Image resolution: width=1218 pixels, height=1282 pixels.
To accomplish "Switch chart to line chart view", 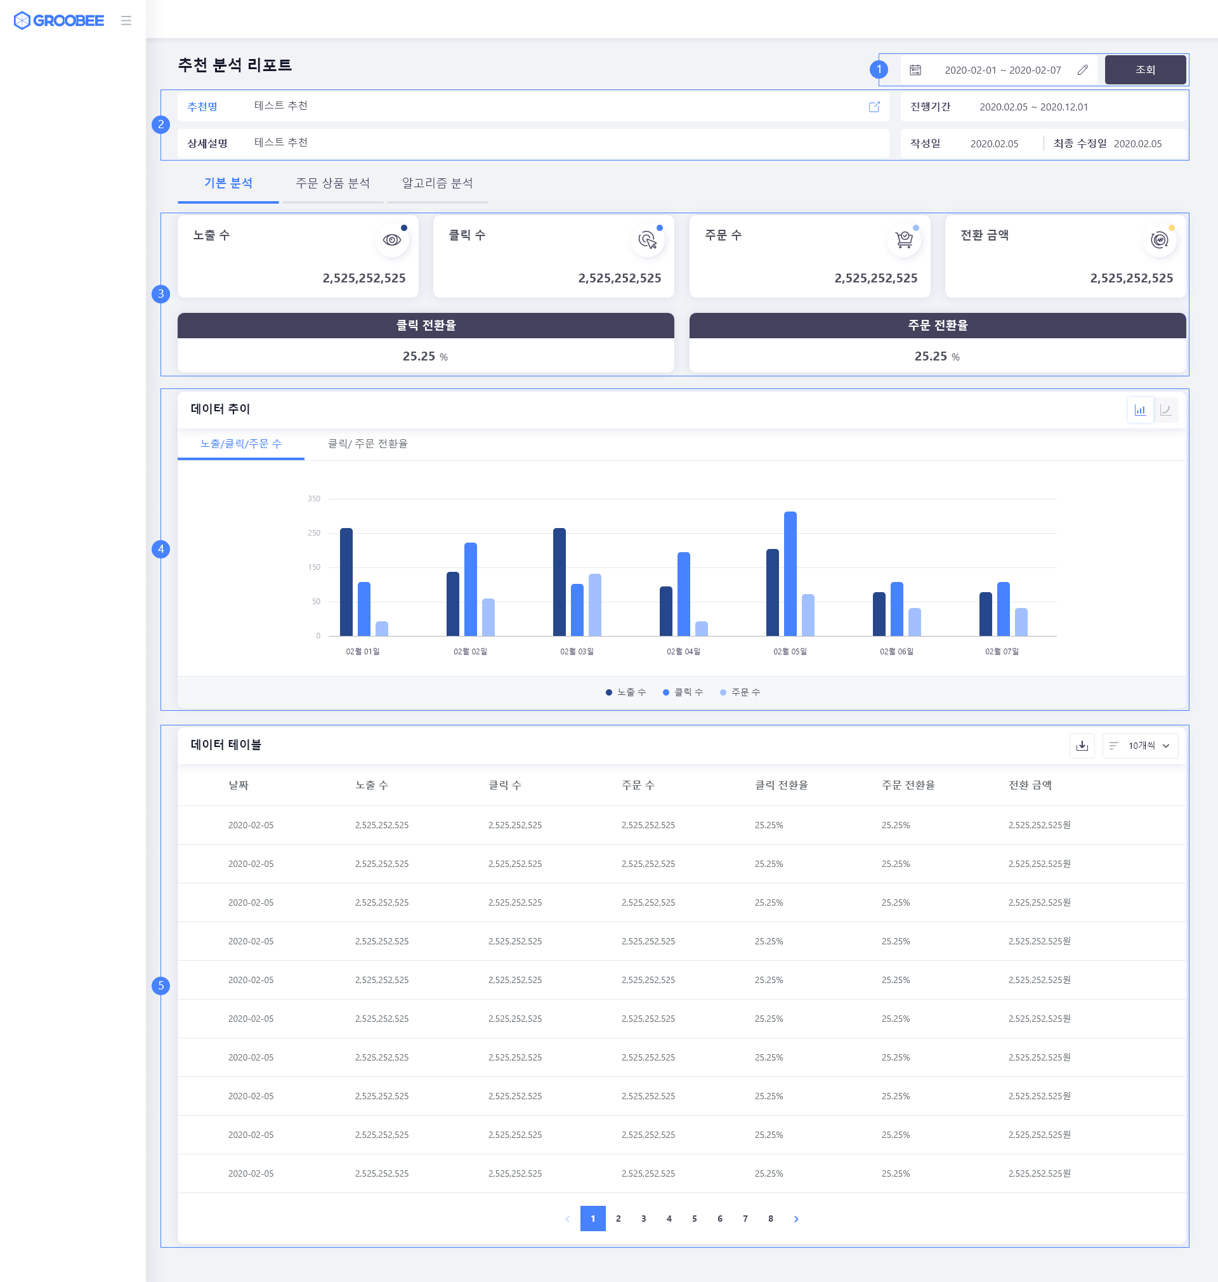I will click(x=1165, y=410).
